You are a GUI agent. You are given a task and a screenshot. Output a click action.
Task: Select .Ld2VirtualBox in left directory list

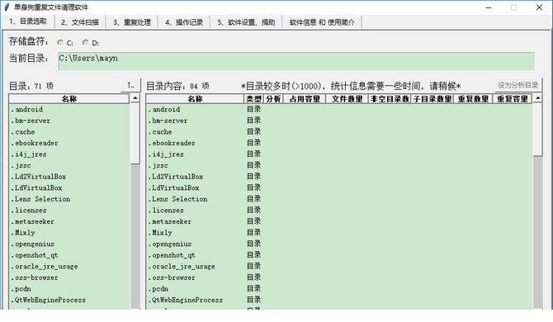coord(69,177)
